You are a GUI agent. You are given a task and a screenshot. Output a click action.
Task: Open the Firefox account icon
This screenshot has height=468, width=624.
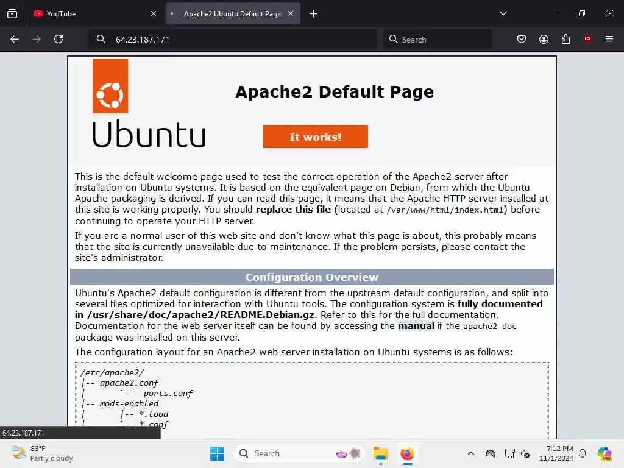point(544,39)
